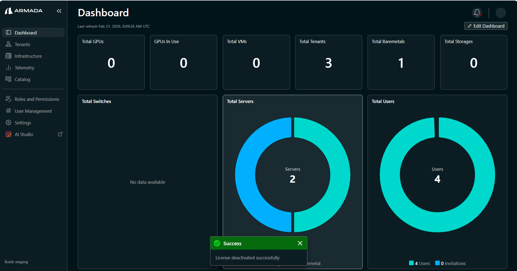Click the Telemetry bar chart icon

tap(8, 68)
